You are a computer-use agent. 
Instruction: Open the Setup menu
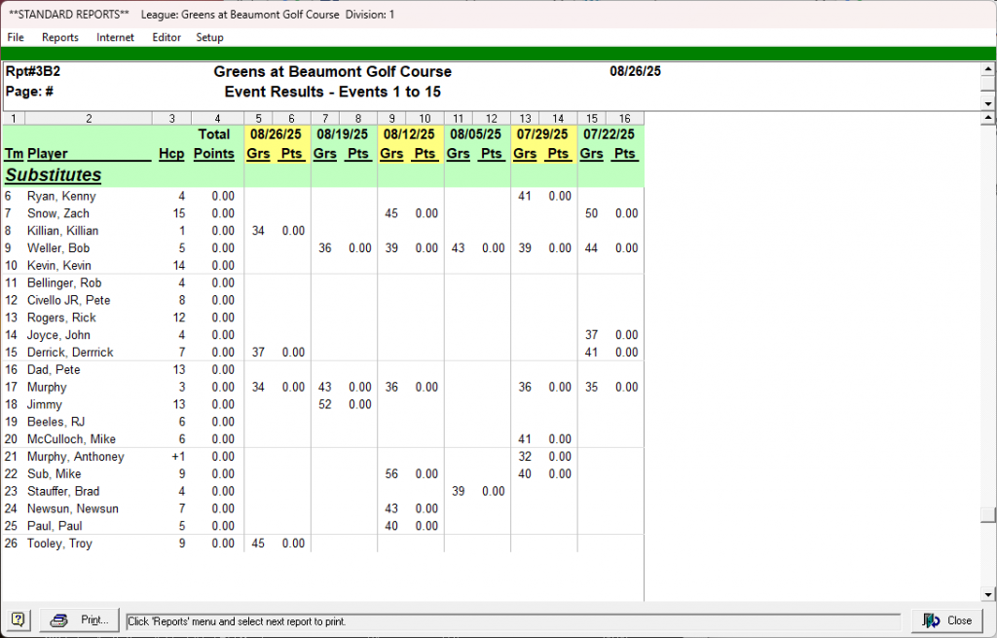[x=209, y=38]
